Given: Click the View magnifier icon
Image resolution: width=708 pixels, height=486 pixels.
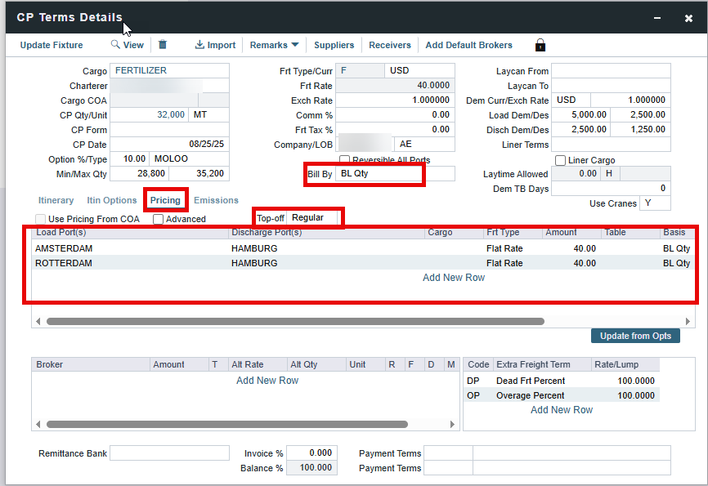Looking at the screenshot, I should coord(116,45).
